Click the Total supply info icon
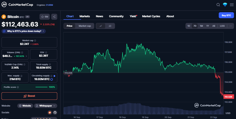Viewport: 236px width, 119px height. pos(50,64)
